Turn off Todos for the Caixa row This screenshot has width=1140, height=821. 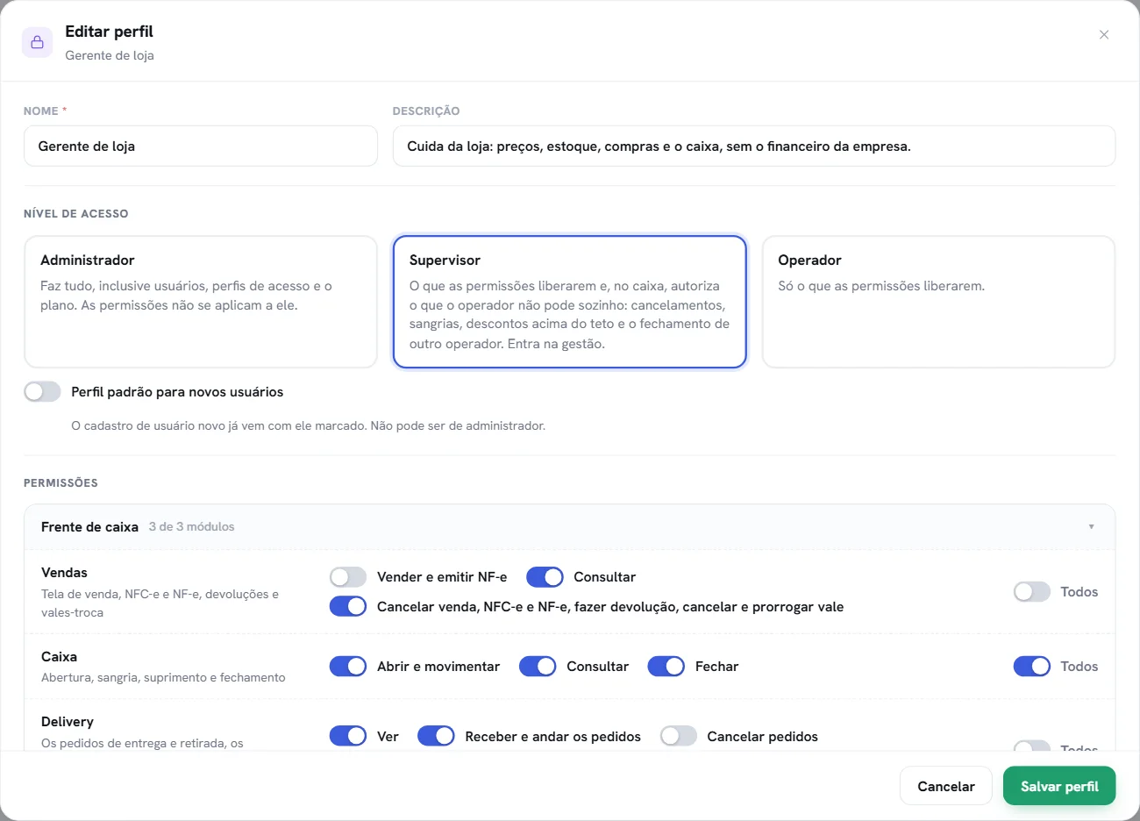pos(1032,667)
